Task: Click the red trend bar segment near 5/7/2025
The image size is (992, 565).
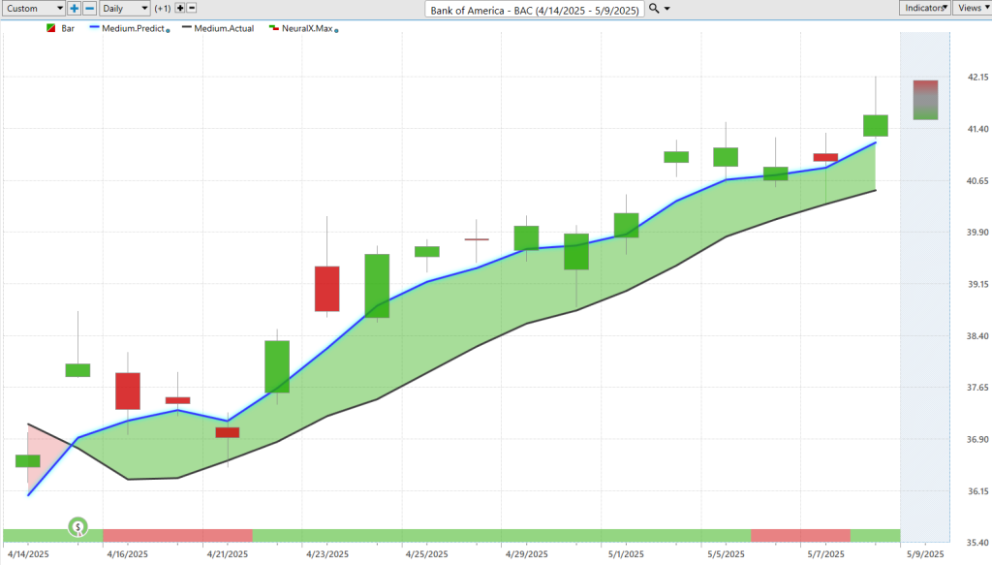Action: (800, 536)
